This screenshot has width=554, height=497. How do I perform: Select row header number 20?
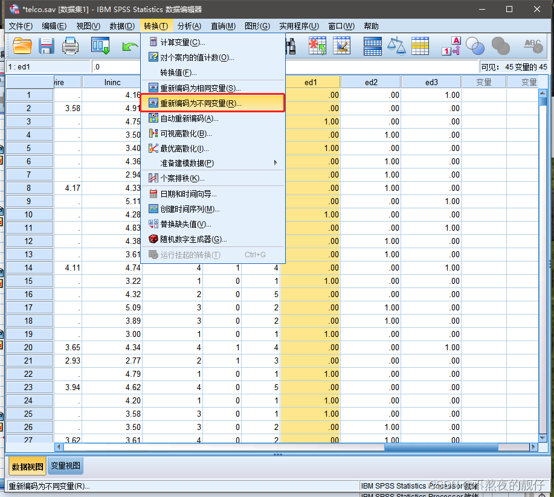point(30,348)
